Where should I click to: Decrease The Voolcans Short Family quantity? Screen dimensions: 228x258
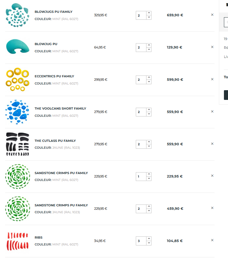pos(149,114)
